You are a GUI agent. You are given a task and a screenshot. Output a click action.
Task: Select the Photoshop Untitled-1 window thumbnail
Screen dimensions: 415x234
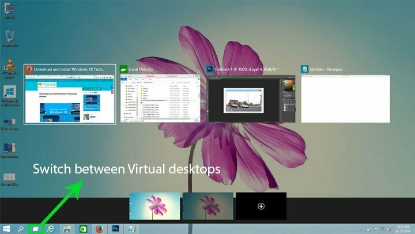pos(251,95)
